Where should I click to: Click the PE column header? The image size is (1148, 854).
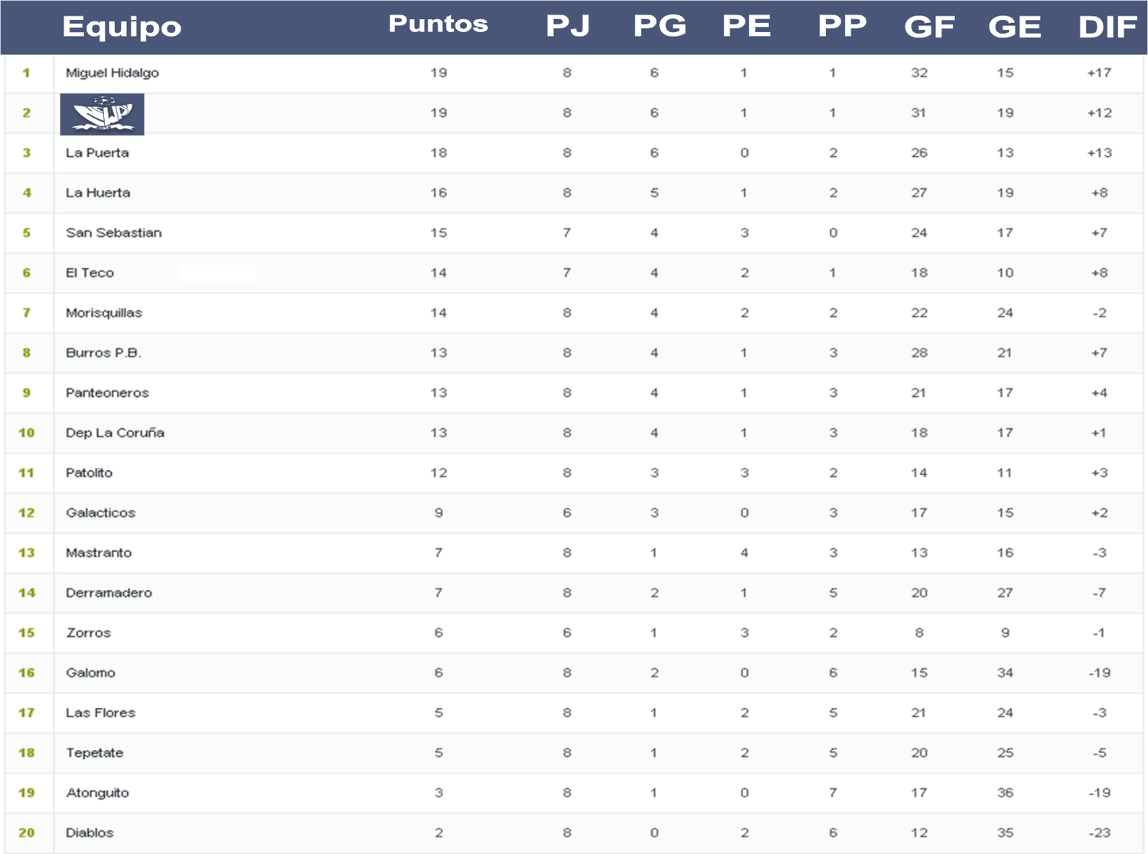click(x=746, y=26)
